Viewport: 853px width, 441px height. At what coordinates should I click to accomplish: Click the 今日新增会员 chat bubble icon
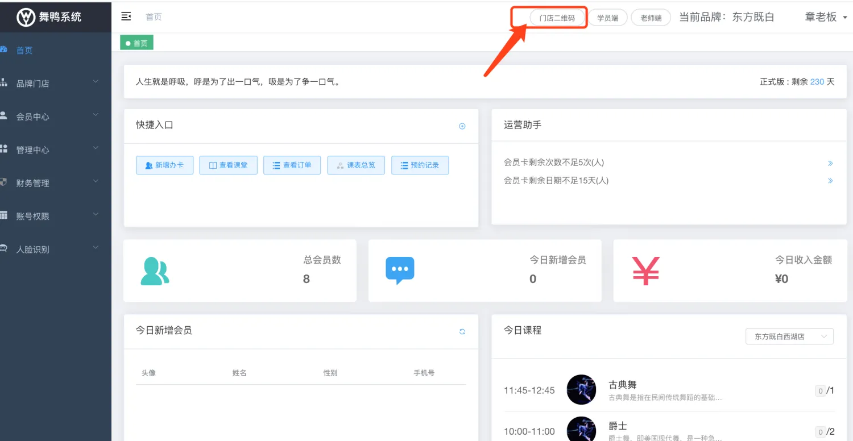point(400,271)
